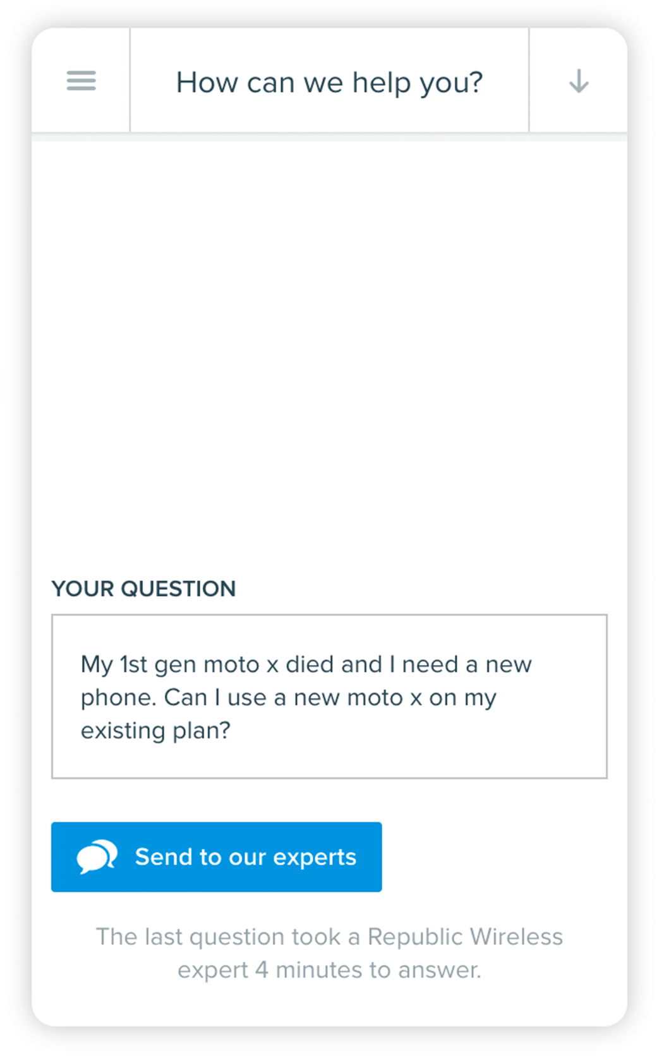Click the downward arrow icon in header
This screenshot has height=1056, width=657.
point(579,81)
